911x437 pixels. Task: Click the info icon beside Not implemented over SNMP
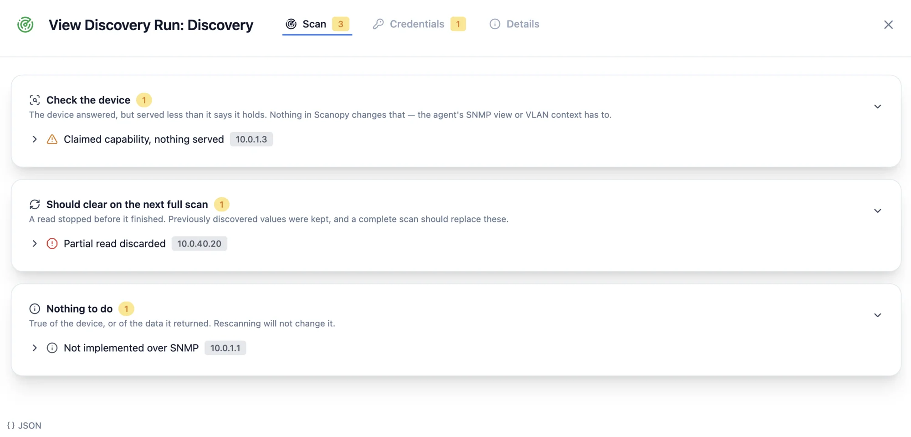(x=52, y=348)
